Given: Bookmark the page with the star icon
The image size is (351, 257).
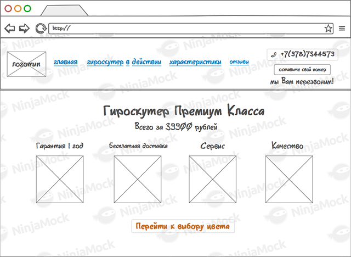Looking at the screenshot, I should click(328, 29).
